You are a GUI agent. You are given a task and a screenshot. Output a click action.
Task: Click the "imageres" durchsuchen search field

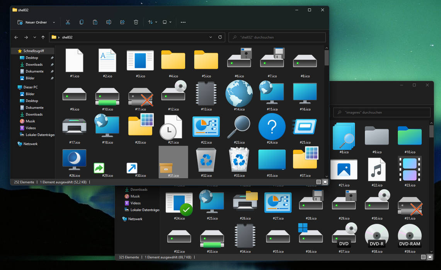(x=381, y=112)
